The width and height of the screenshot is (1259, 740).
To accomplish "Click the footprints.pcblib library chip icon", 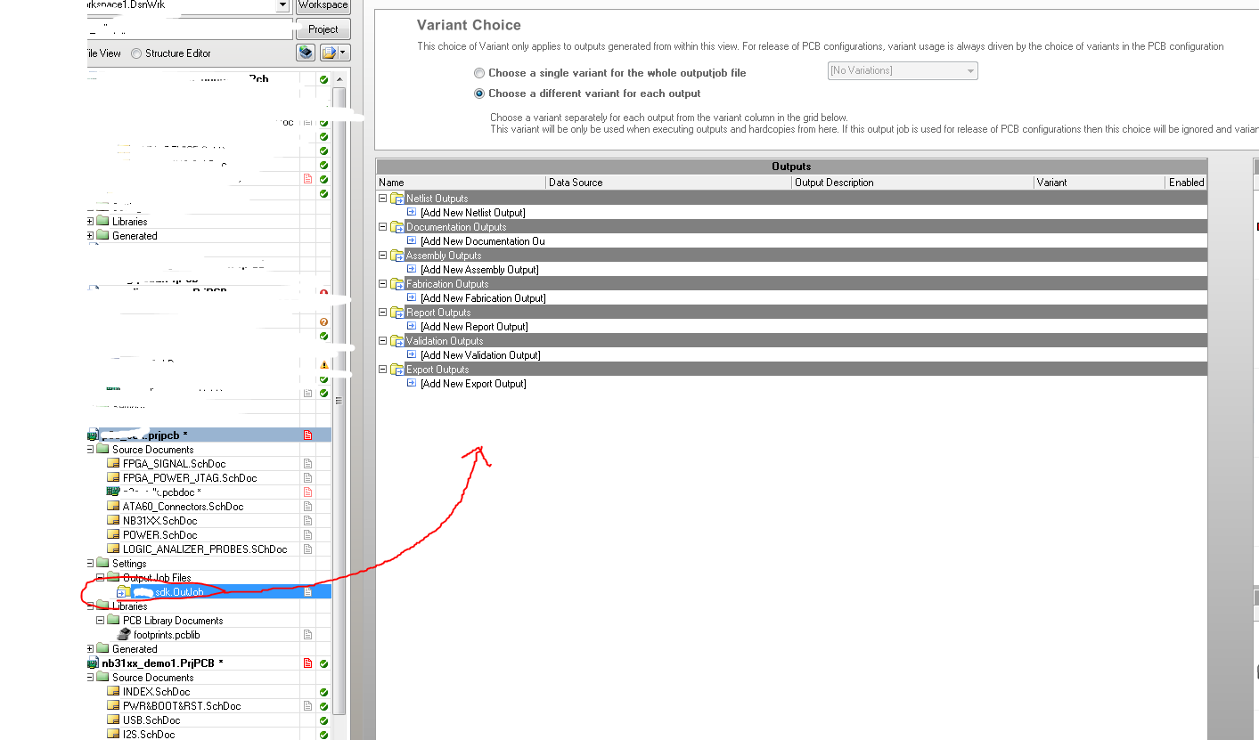I will (x=124, y=635).
